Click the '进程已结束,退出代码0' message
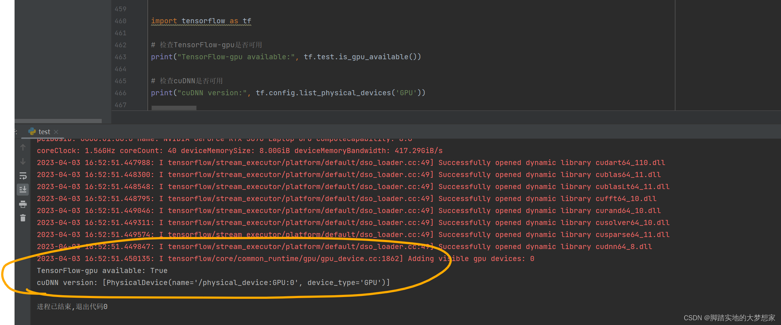The width and height of the screenshot is (781, 325). [x=72, y=307]
